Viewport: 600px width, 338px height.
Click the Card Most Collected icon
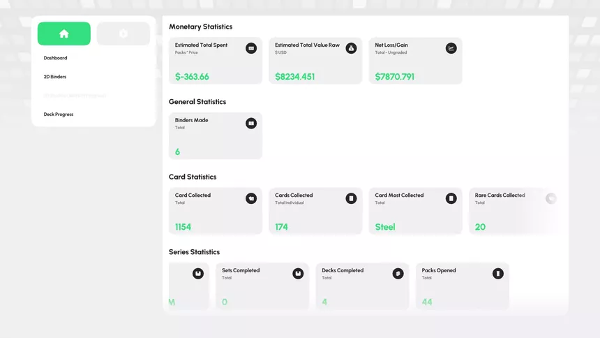(x=451, y=198)
